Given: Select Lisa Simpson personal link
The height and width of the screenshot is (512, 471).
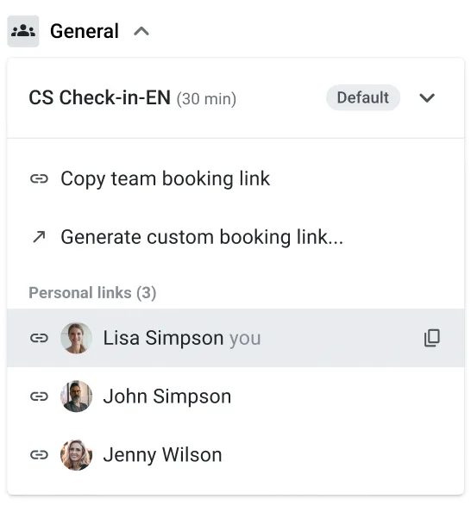Looking at the screenshot, I should point(235,338).
